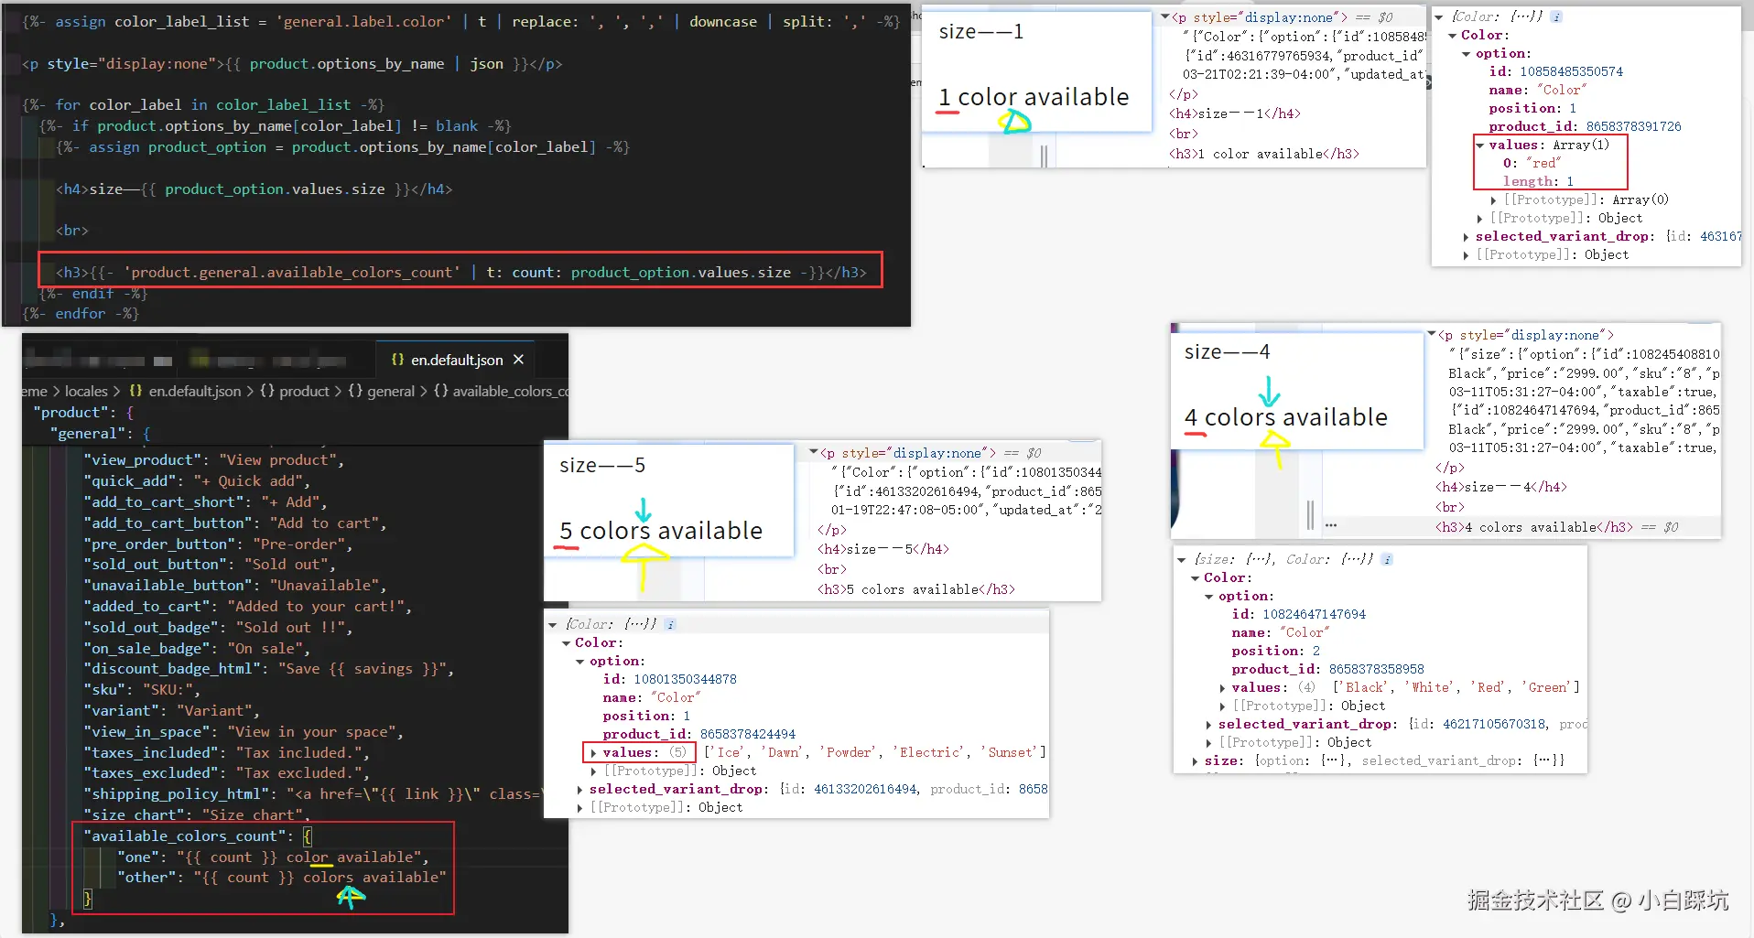Click the product_id: 8658378424494 property
This screenshot has width=1754, height=938.
coord(698,734)
